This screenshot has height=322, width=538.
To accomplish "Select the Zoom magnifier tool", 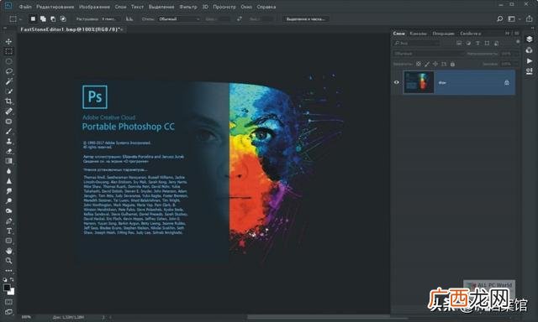I will tap(9, 261).
